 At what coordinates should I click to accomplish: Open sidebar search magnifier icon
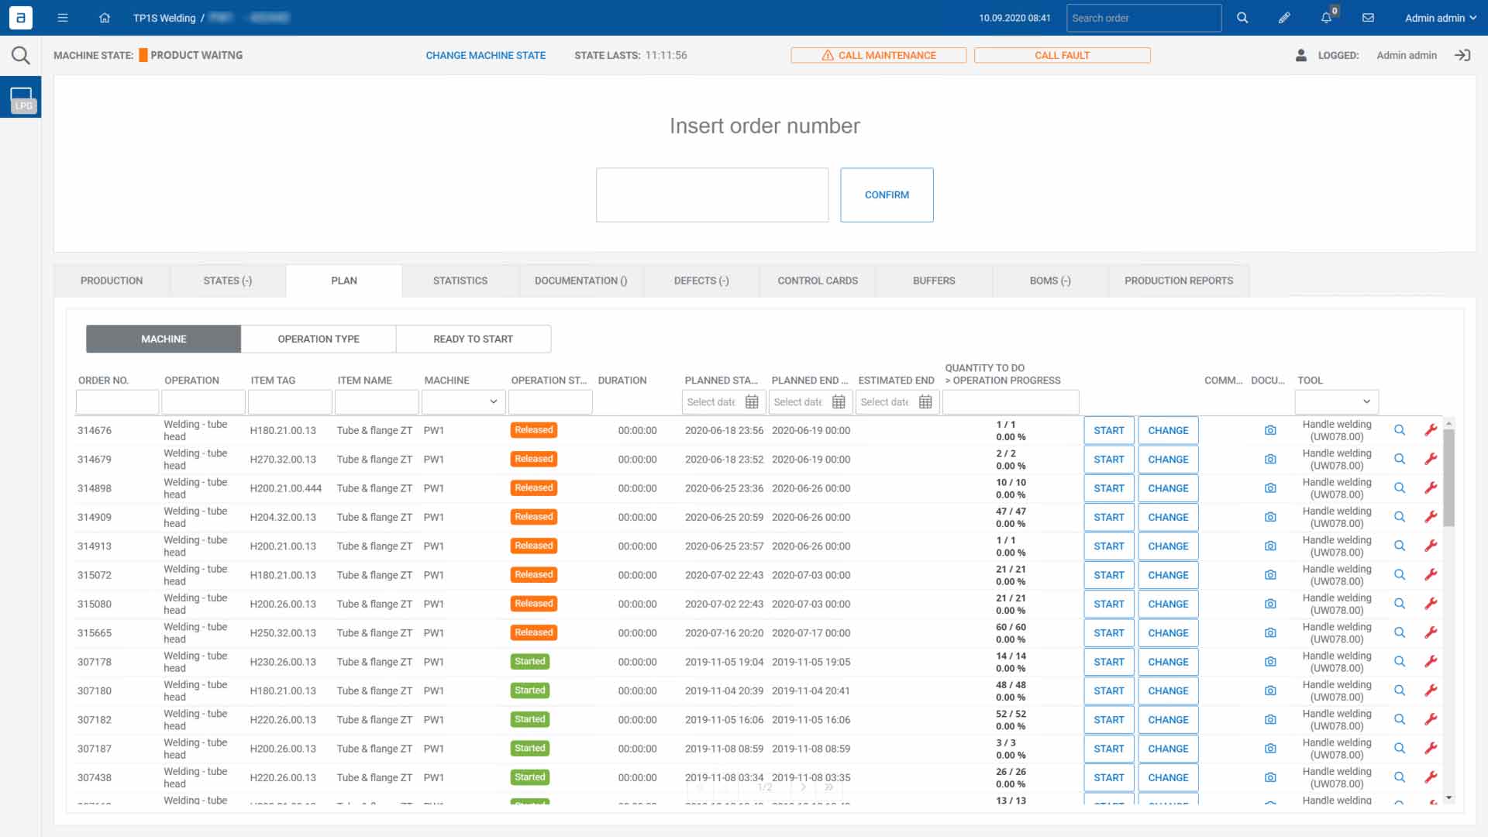coord(20,55)
